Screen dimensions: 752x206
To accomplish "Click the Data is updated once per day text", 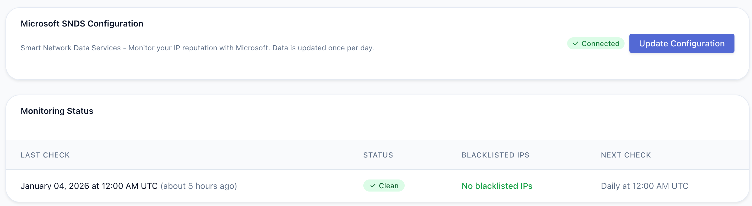I will point(323,48).
